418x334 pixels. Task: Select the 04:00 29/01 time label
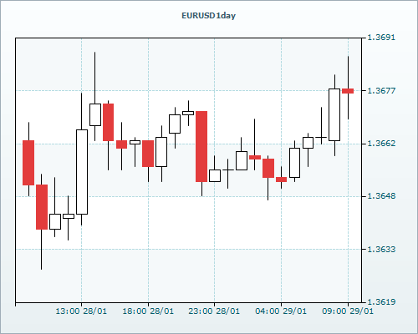281,311
